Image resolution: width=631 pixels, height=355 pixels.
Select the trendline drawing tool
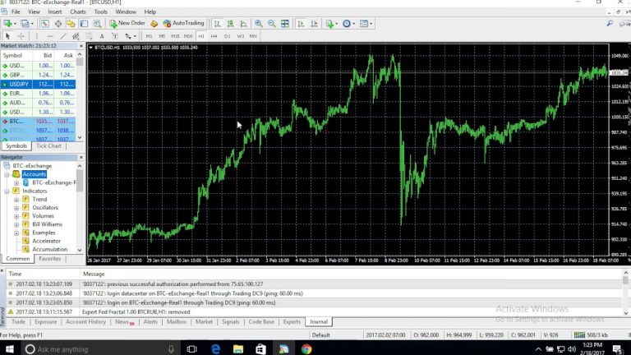click(62, 36)
